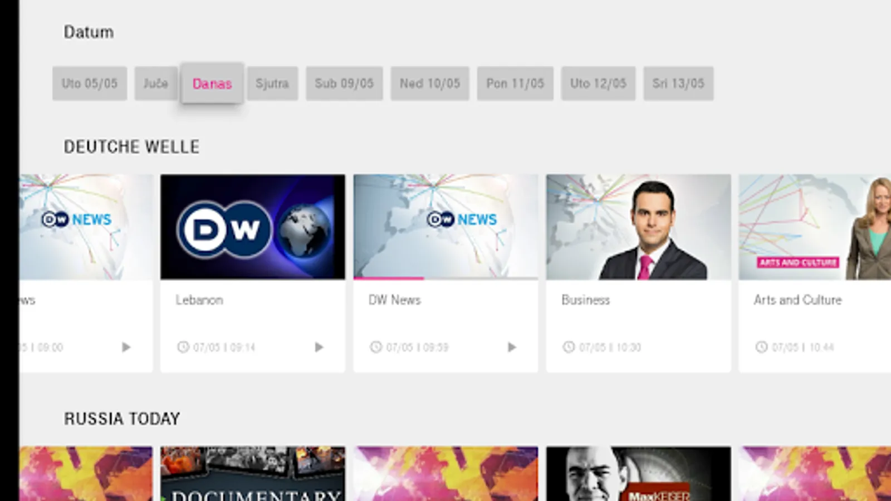Open the Arts and Culture thumbnail
Viewport: 891px width, 501px height.
815,227
